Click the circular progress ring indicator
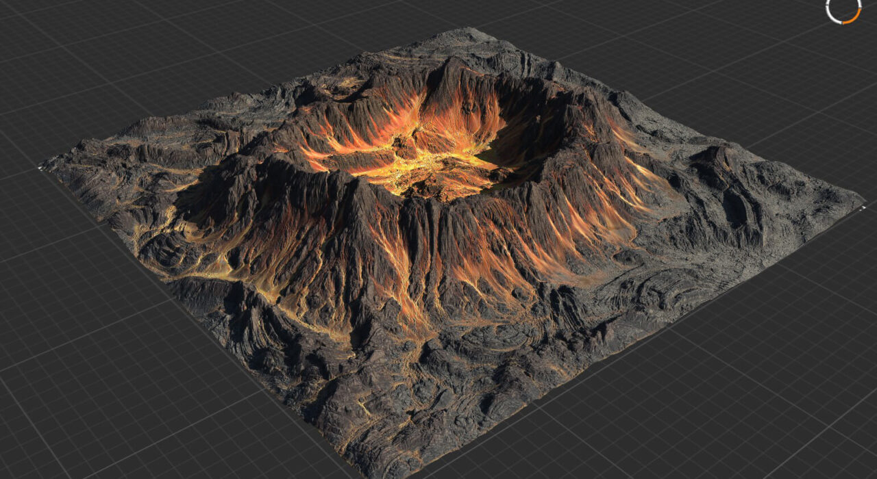The height and width of the screenshot is (479, 877). [843, 10]
